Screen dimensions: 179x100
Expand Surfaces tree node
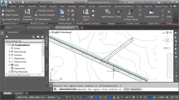10,55
